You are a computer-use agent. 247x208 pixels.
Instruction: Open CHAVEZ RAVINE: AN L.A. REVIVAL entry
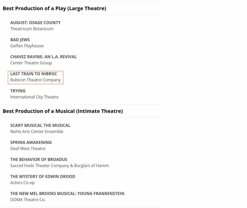(43, 57)
